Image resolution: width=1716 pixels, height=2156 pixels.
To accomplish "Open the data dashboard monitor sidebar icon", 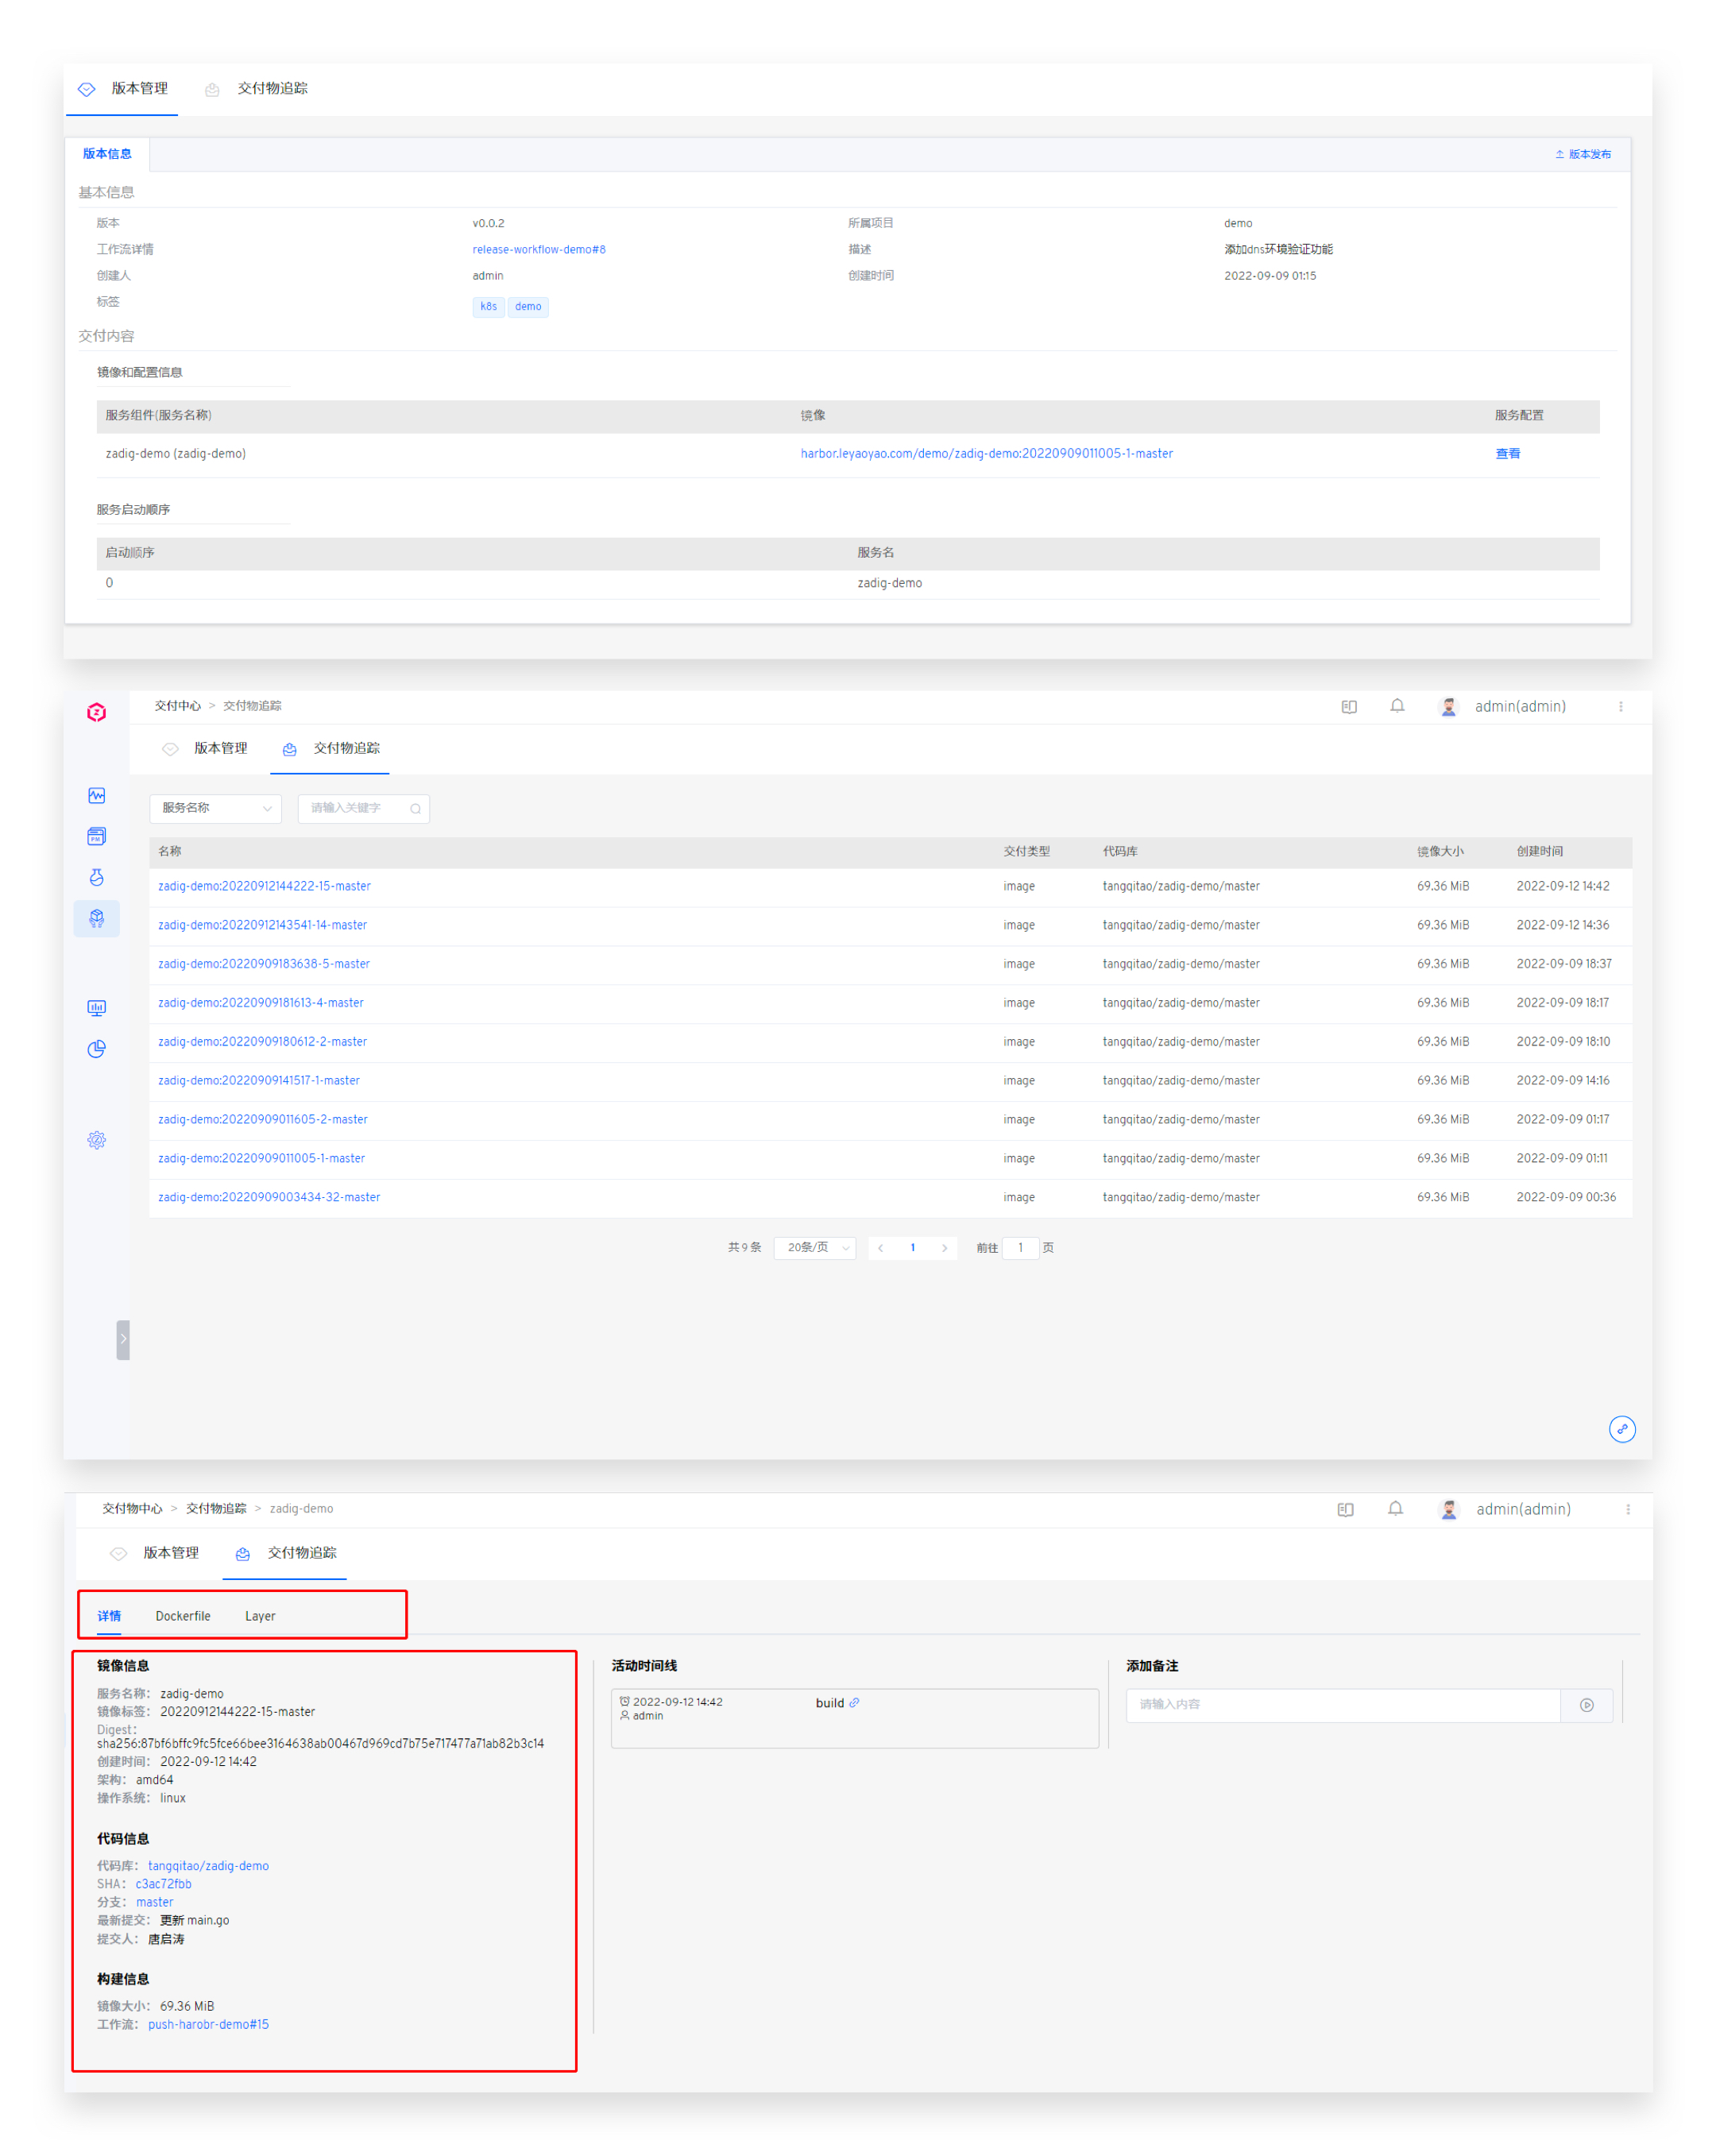I will (x=96, y=1008).
